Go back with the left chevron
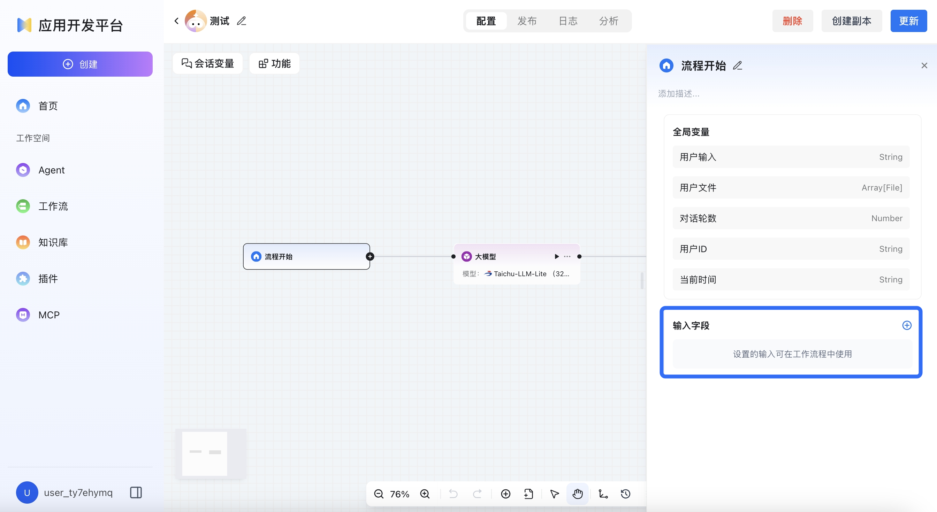This screenshot has width=937, height=512. click(176, 21)
